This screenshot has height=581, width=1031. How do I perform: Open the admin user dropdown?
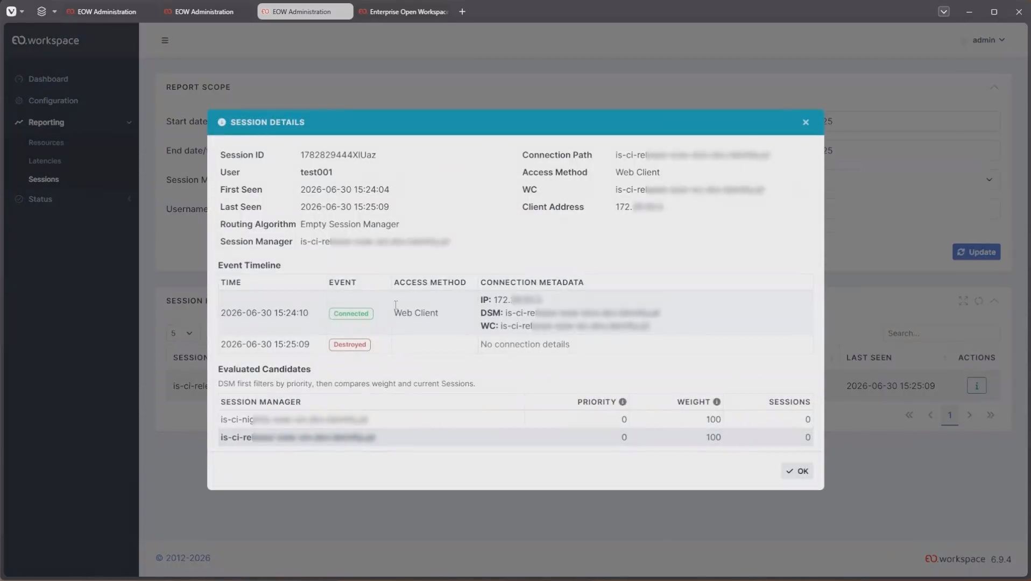pos(988,40)
